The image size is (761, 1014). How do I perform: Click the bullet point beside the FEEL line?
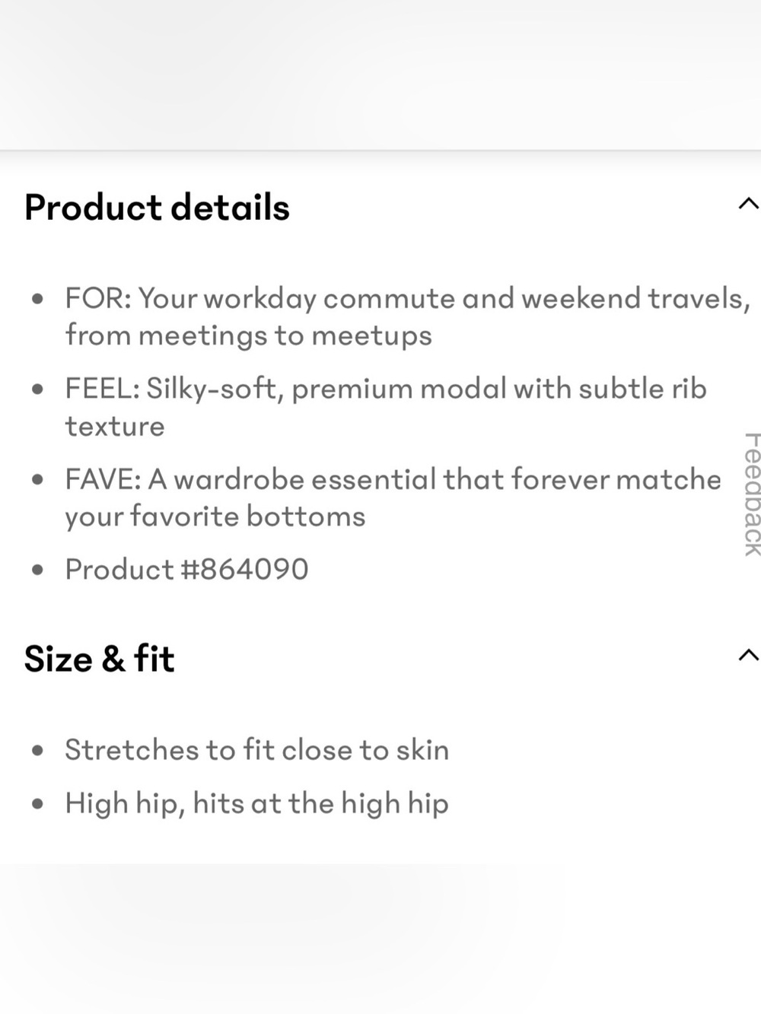click(37, 390)
